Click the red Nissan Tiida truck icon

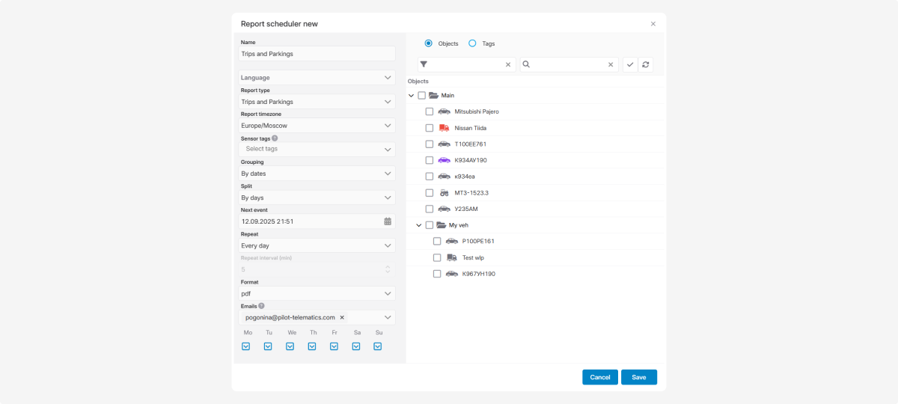[x=445, y=128]
